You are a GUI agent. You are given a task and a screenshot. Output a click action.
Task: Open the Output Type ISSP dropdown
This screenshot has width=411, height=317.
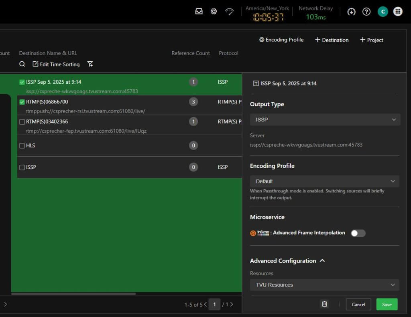tap(325, 119)
